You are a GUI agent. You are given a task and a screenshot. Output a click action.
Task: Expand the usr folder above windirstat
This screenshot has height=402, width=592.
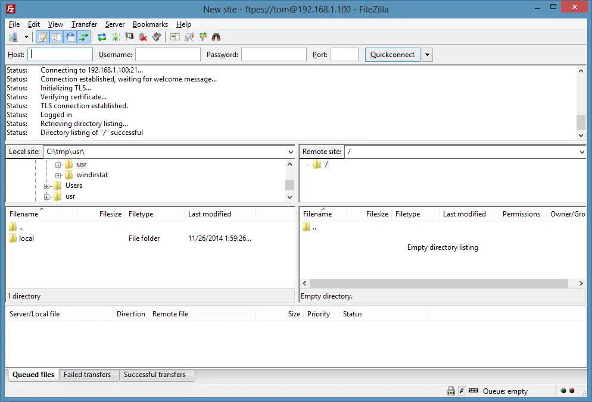pos(58,165)
